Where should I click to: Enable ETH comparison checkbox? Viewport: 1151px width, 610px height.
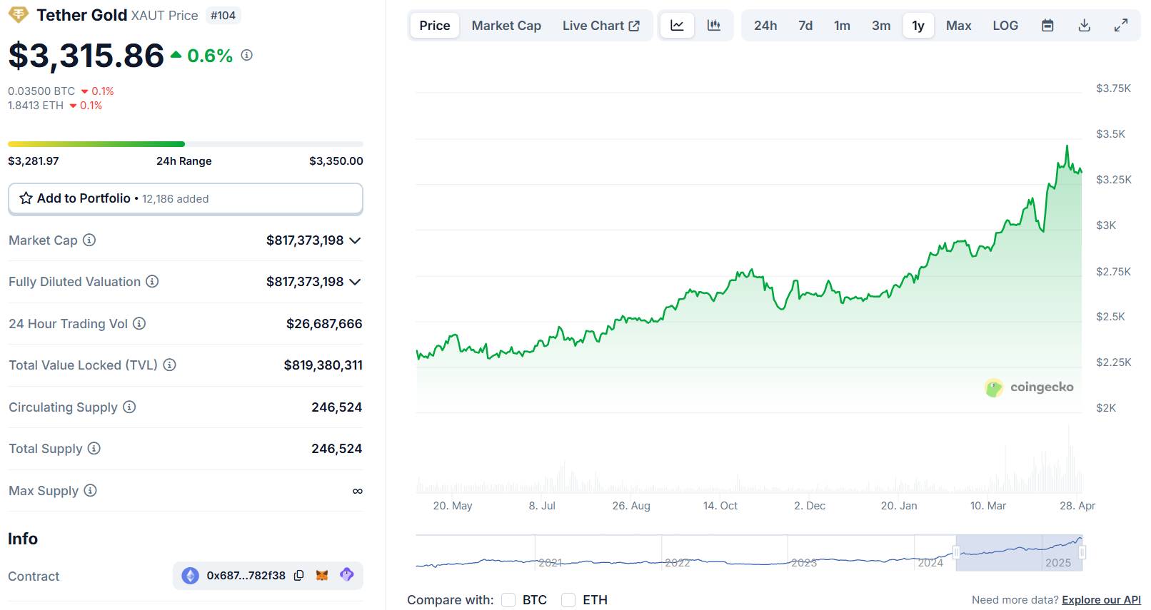tap(568, 600)
